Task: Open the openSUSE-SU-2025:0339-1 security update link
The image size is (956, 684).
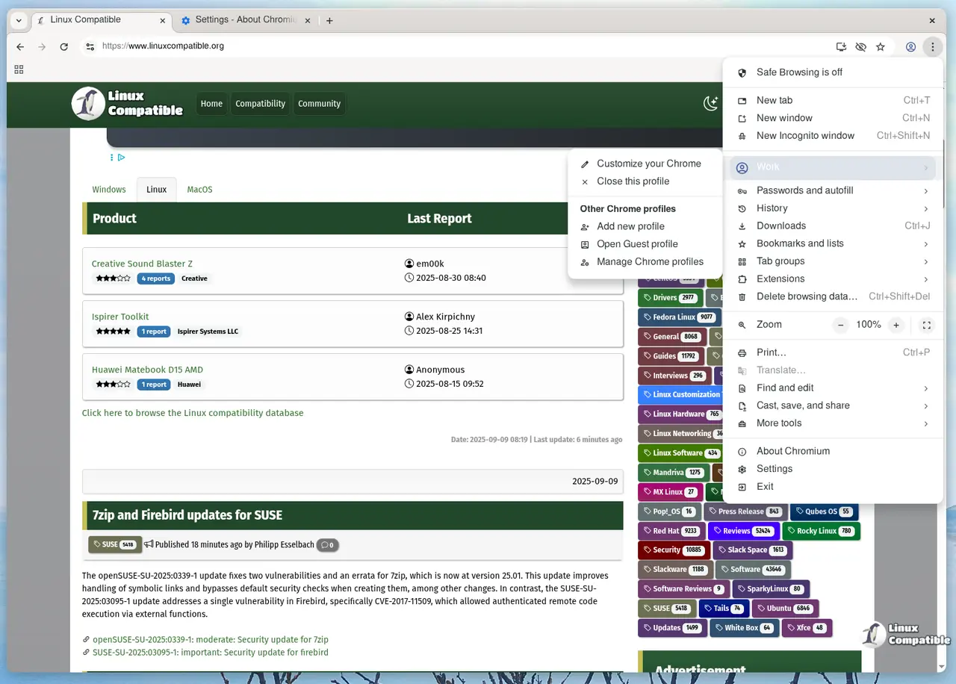Action: (211, 639)
